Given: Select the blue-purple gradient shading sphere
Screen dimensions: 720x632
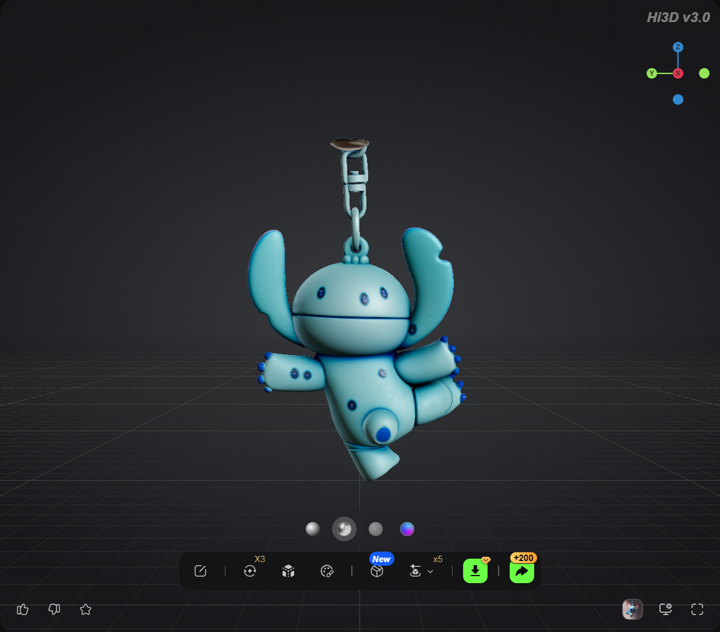Looking at the screenshot, I should (x=407, y=528).
